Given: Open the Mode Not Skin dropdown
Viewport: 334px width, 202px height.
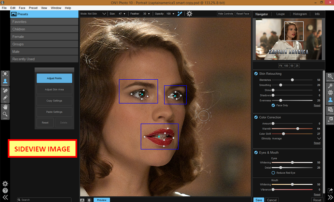Looking at the screenshot, I should [104, 14].
